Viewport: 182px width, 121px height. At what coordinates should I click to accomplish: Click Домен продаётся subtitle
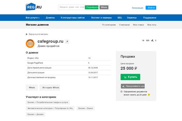pos(49,46)
